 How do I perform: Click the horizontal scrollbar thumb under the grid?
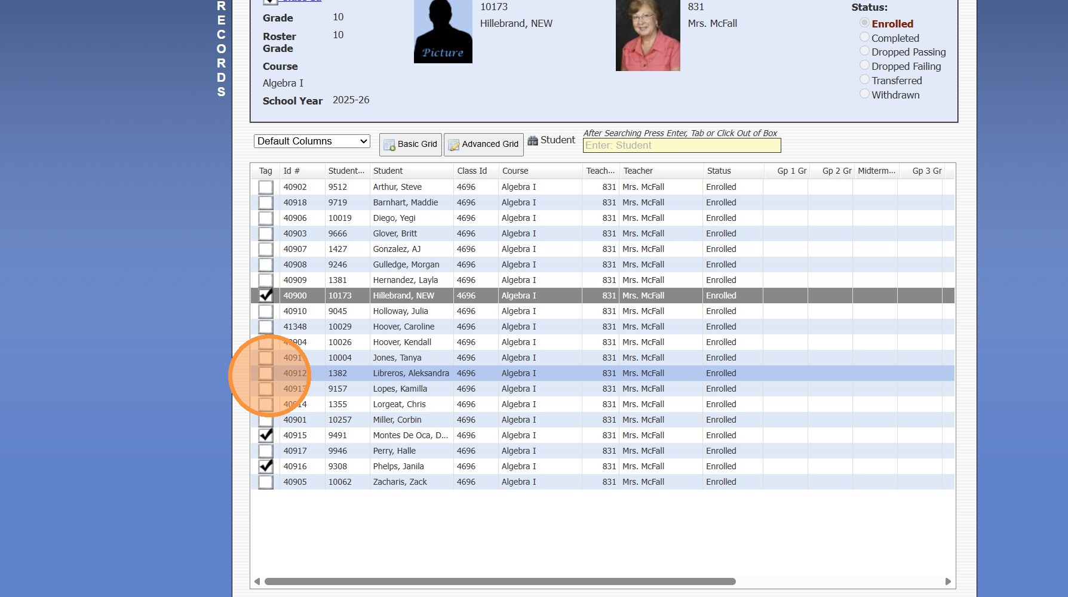click(x=500, y=581)
